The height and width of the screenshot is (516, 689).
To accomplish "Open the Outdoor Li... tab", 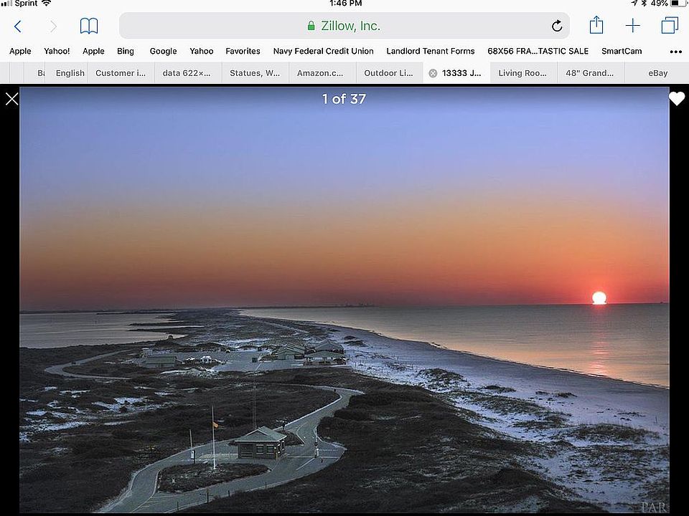I will point(388,73).
